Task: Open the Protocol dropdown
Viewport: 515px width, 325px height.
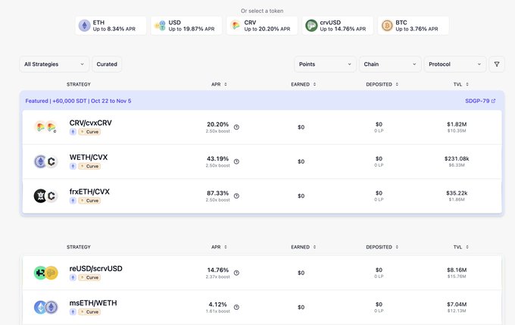Action: 455,64
